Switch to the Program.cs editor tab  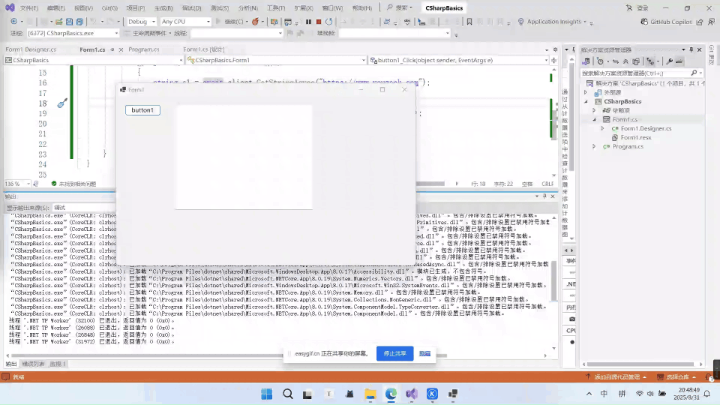(x=144, y=49)
